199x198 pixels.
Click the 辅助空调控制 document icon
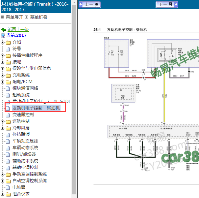click(x=8, y=168)
